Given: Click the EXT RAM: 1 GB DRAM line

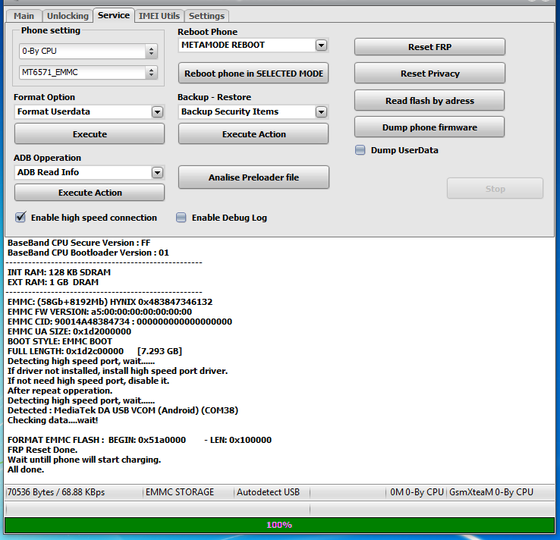Looking at the screenshot, I should [53, 282].
